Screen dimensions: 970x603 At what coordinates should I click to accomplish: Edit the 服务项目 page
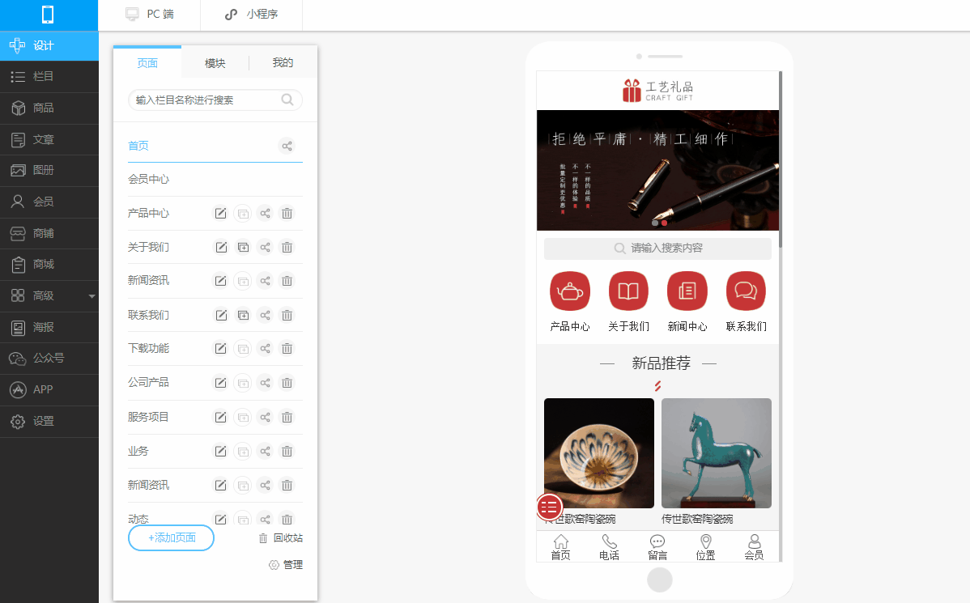point(221,418)
